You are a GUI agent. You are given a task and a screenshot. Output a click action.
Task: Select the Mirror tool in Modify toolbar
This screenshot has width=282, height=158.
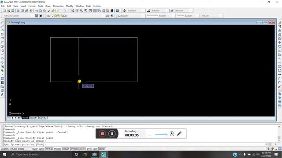[280, 30]
